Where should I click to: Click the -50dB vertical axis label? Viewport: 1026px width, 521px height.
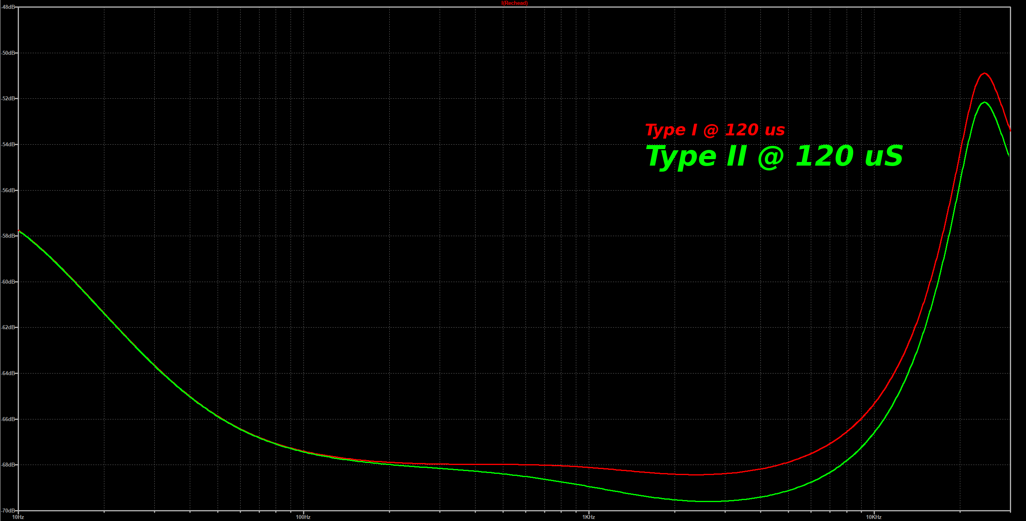click(8, 53)
